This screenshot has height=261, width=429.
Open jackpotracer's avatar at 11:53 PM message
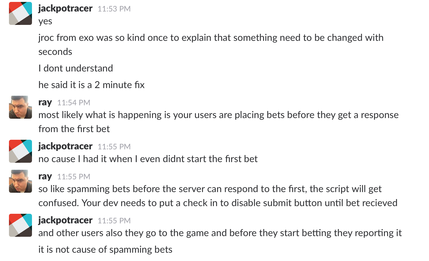(x=20, y=13)
